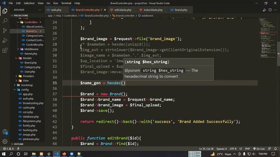Image resolution: width=280 pixels, height=157 pixels.
Task: Select language mode PHP in status bar
Action: (247, 149)
